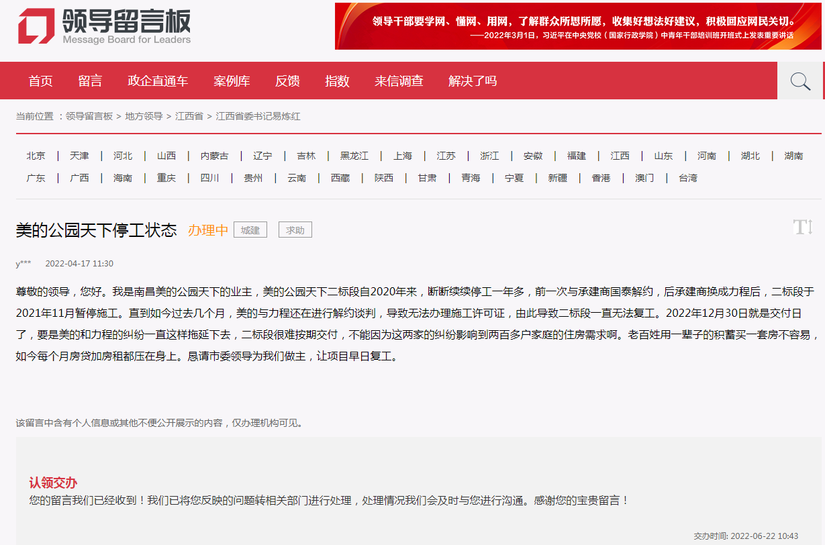Open 来信调查 in navigation bar
825x545 pixels.
click(399, 81)
